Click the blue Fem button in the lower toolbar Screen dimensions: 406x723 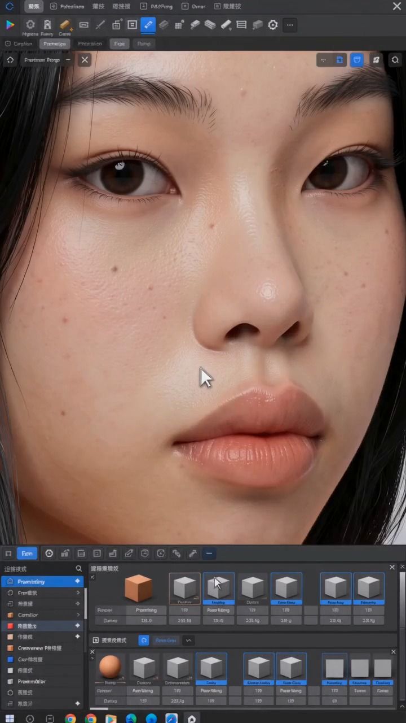pyautogui.click(x=27, y=554)
